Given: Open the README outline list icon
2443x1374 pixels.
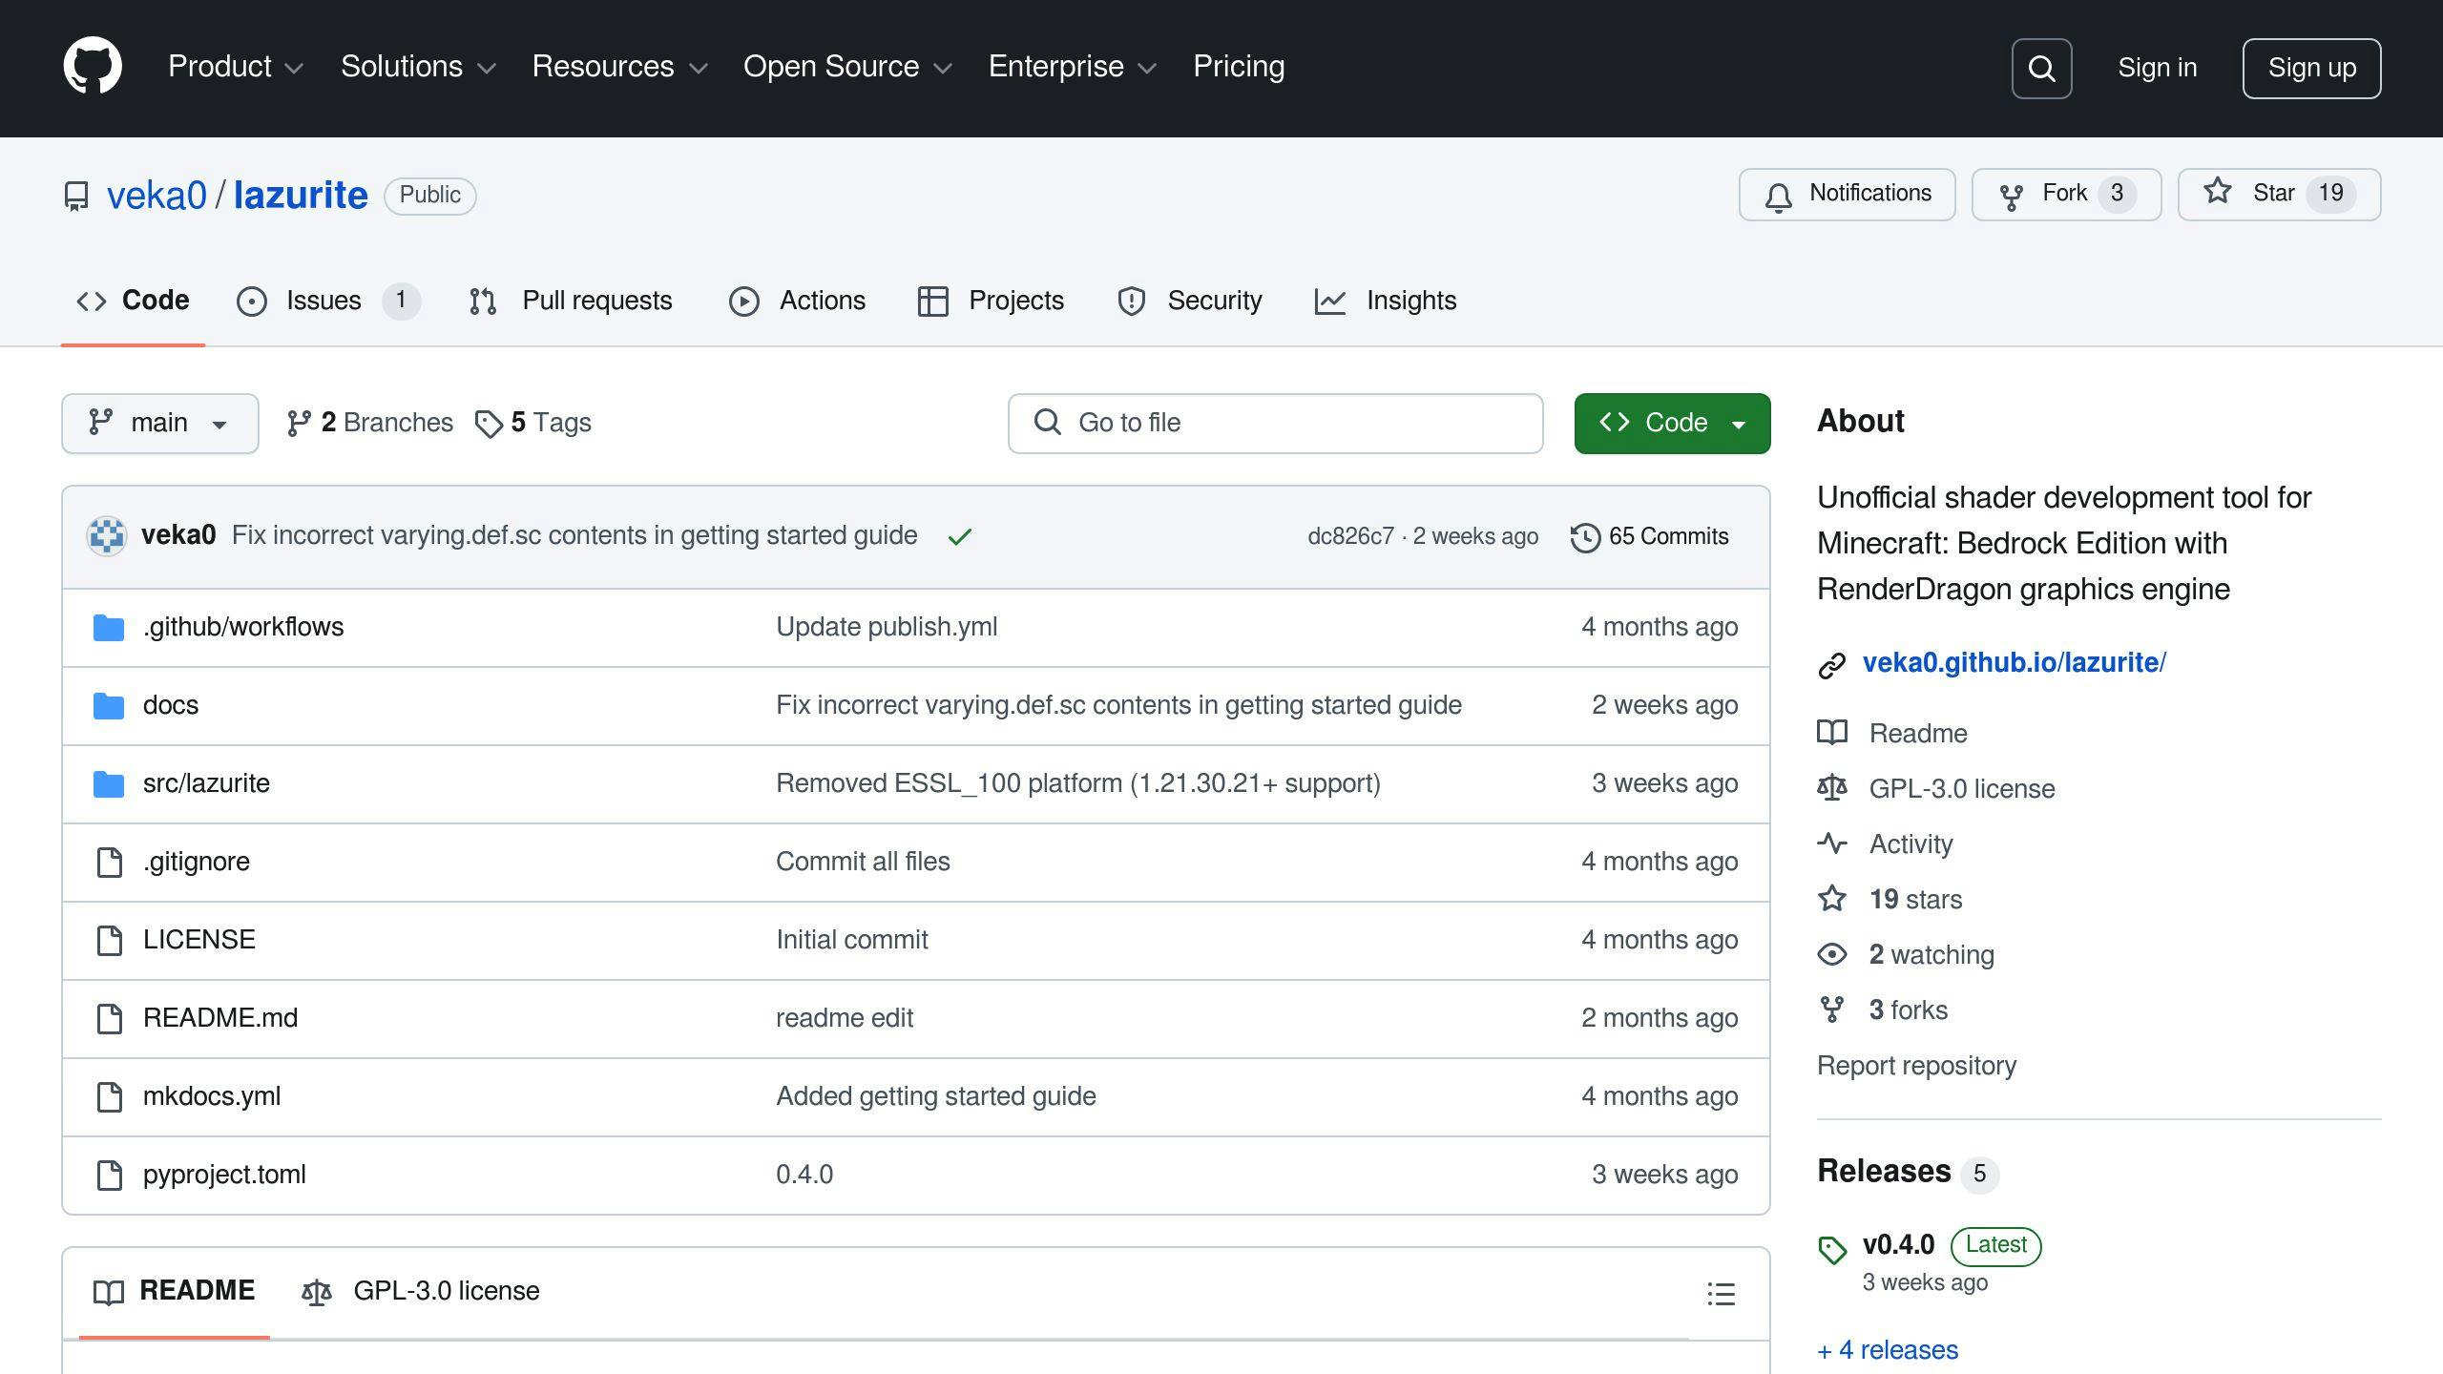Looking at the screenshot, I should point(1721,1294).
